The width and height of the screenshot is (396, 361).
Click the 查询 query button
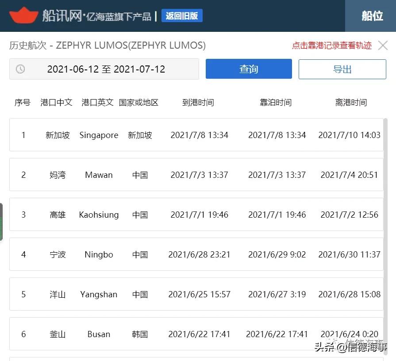(248, 69)
